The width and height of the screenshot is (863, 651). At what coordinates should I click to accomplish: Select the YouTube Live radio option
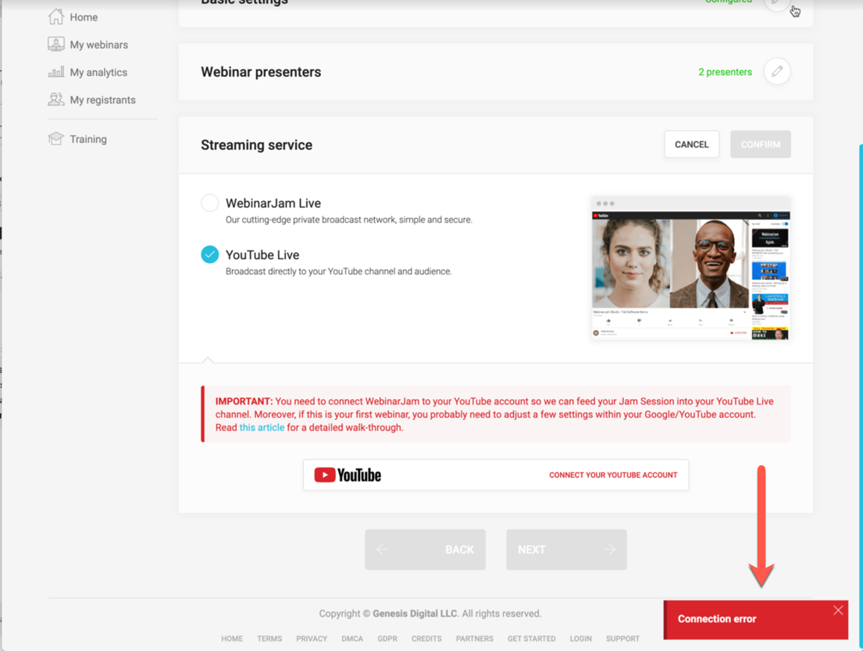209,254
